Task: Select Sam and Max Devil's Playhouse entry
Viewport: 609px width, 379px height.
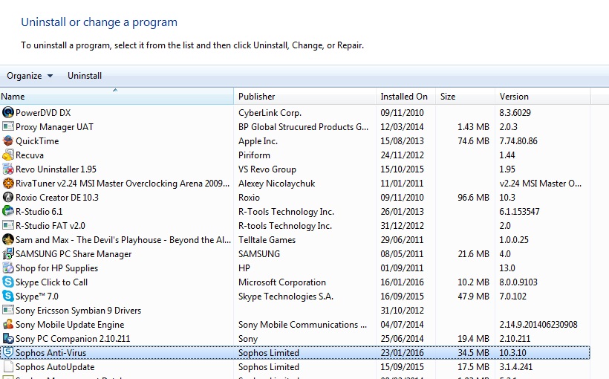Action: [123, 240]
